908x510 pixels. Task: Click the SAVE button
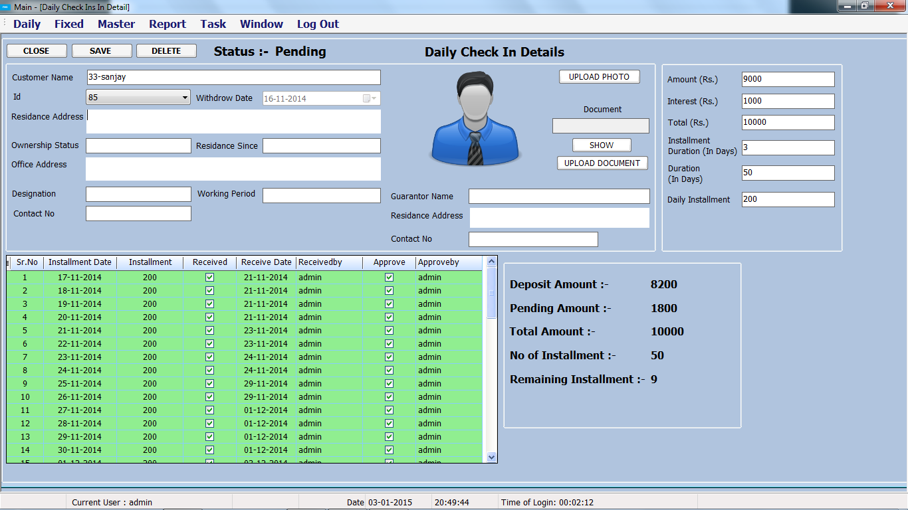pos(100,51)
